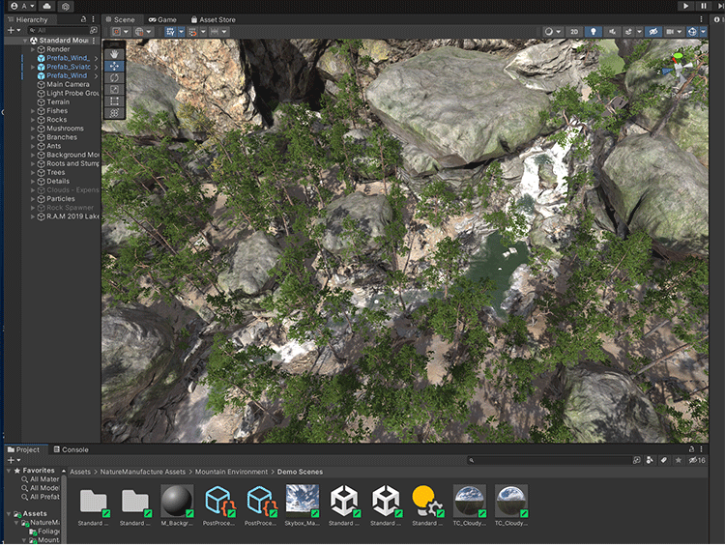The width and height of the screenshot is (725, 547).
Task: Select the Rotate tool
Action: point(115,78)
